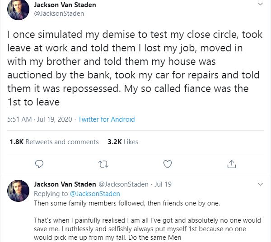Select the main tweet body text

tap(134, 68)
